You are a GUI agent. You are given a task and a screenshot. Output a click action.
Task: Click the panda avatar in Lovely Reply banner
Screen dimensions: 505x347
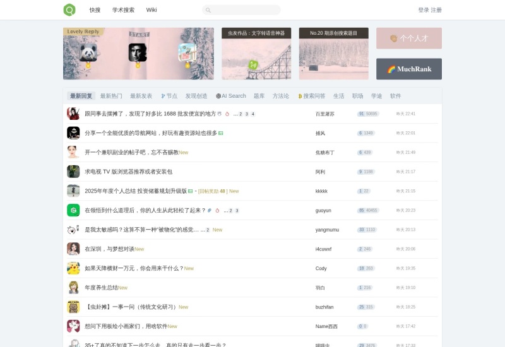point(88,53)
